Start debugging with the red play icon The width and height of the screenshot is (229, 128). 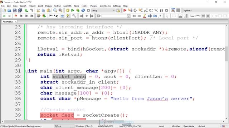click(125, 10)
